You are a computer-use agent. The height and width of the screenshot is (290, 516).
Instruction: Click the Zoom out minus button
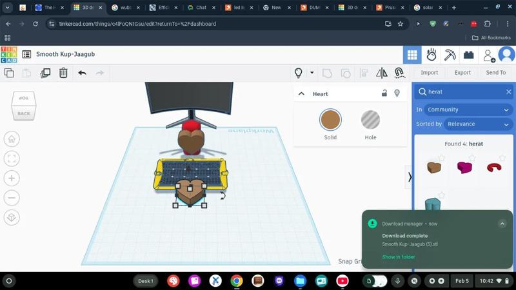pyautogui.click(x=12, y=198)
